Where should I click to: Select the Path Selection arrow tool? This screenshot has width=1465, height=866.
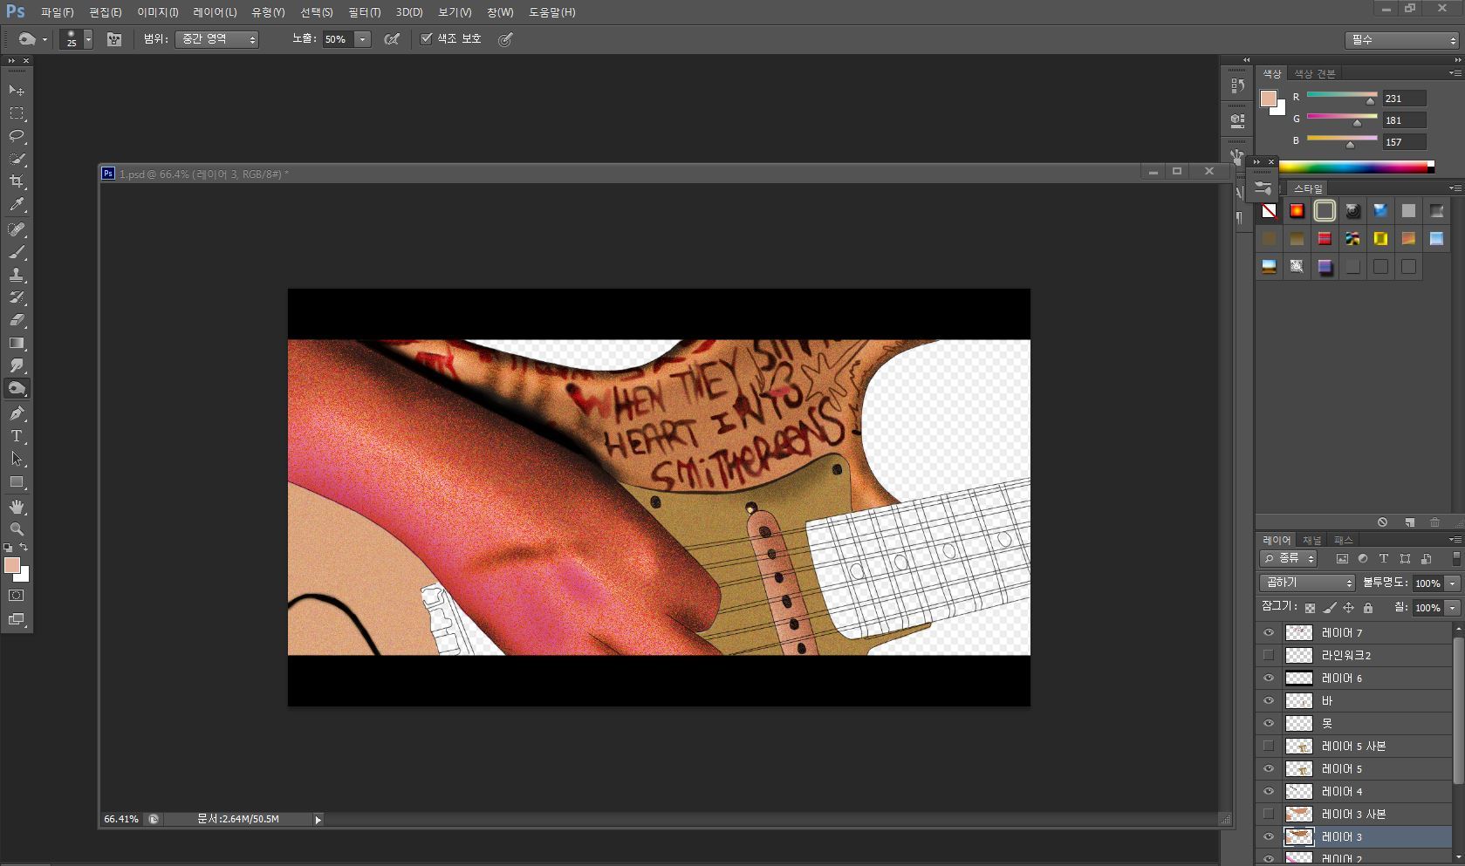(x=17, y=459)
